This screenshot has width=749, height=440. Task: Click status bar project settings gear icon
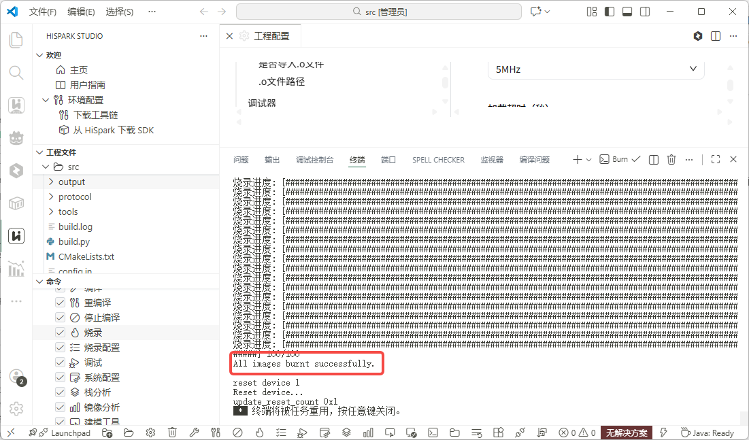[x=150, y=433]
